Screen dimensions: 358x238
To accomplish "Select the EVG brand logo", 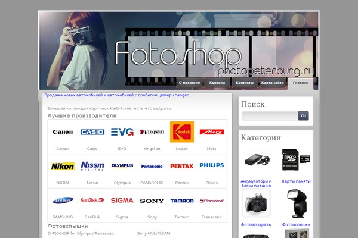I will click(x=122, y=132).
